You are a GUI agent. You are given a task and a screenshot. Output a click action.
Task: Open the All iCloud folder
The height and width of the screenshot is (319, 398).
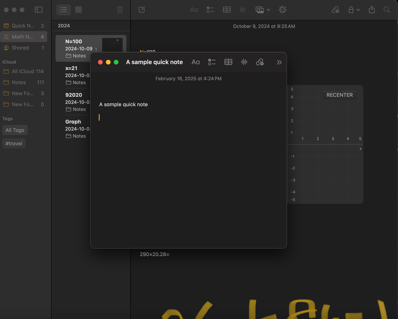click(x=23, y=71)
